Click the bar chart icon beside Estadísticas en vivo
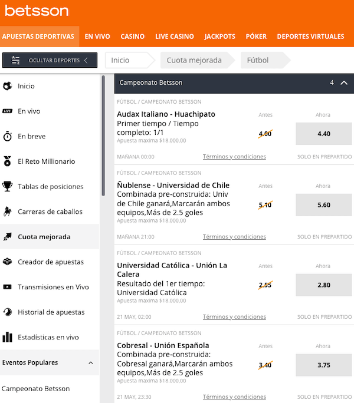Image resolution: width=354 pixels, height=403 pixels. tap(8, 337)
